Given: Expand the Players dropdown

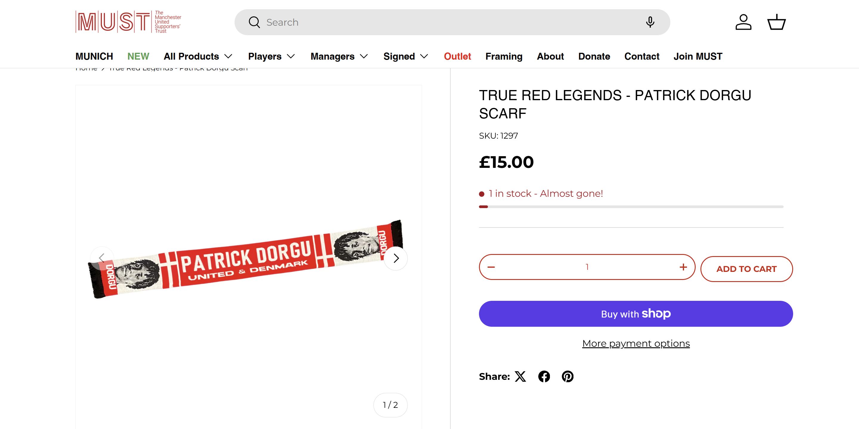Looking at the screenshot, I should click(272, 56).
